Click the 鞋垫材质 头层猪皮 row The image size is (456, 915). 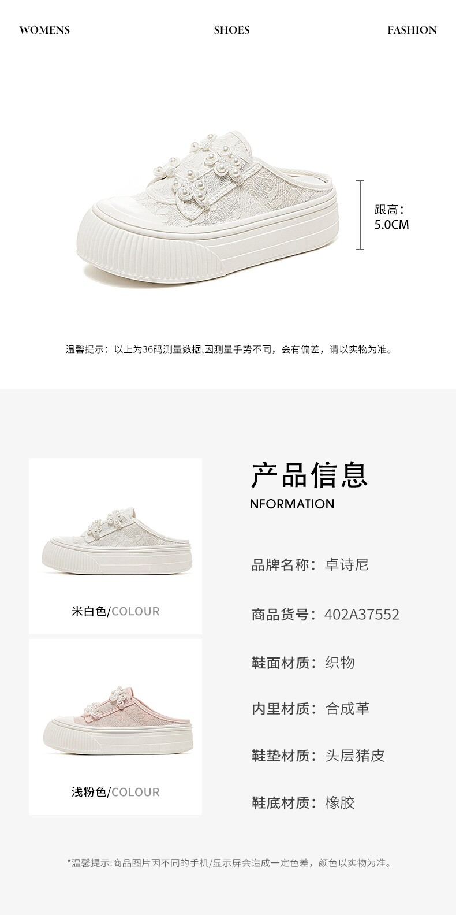coord(318,756)
